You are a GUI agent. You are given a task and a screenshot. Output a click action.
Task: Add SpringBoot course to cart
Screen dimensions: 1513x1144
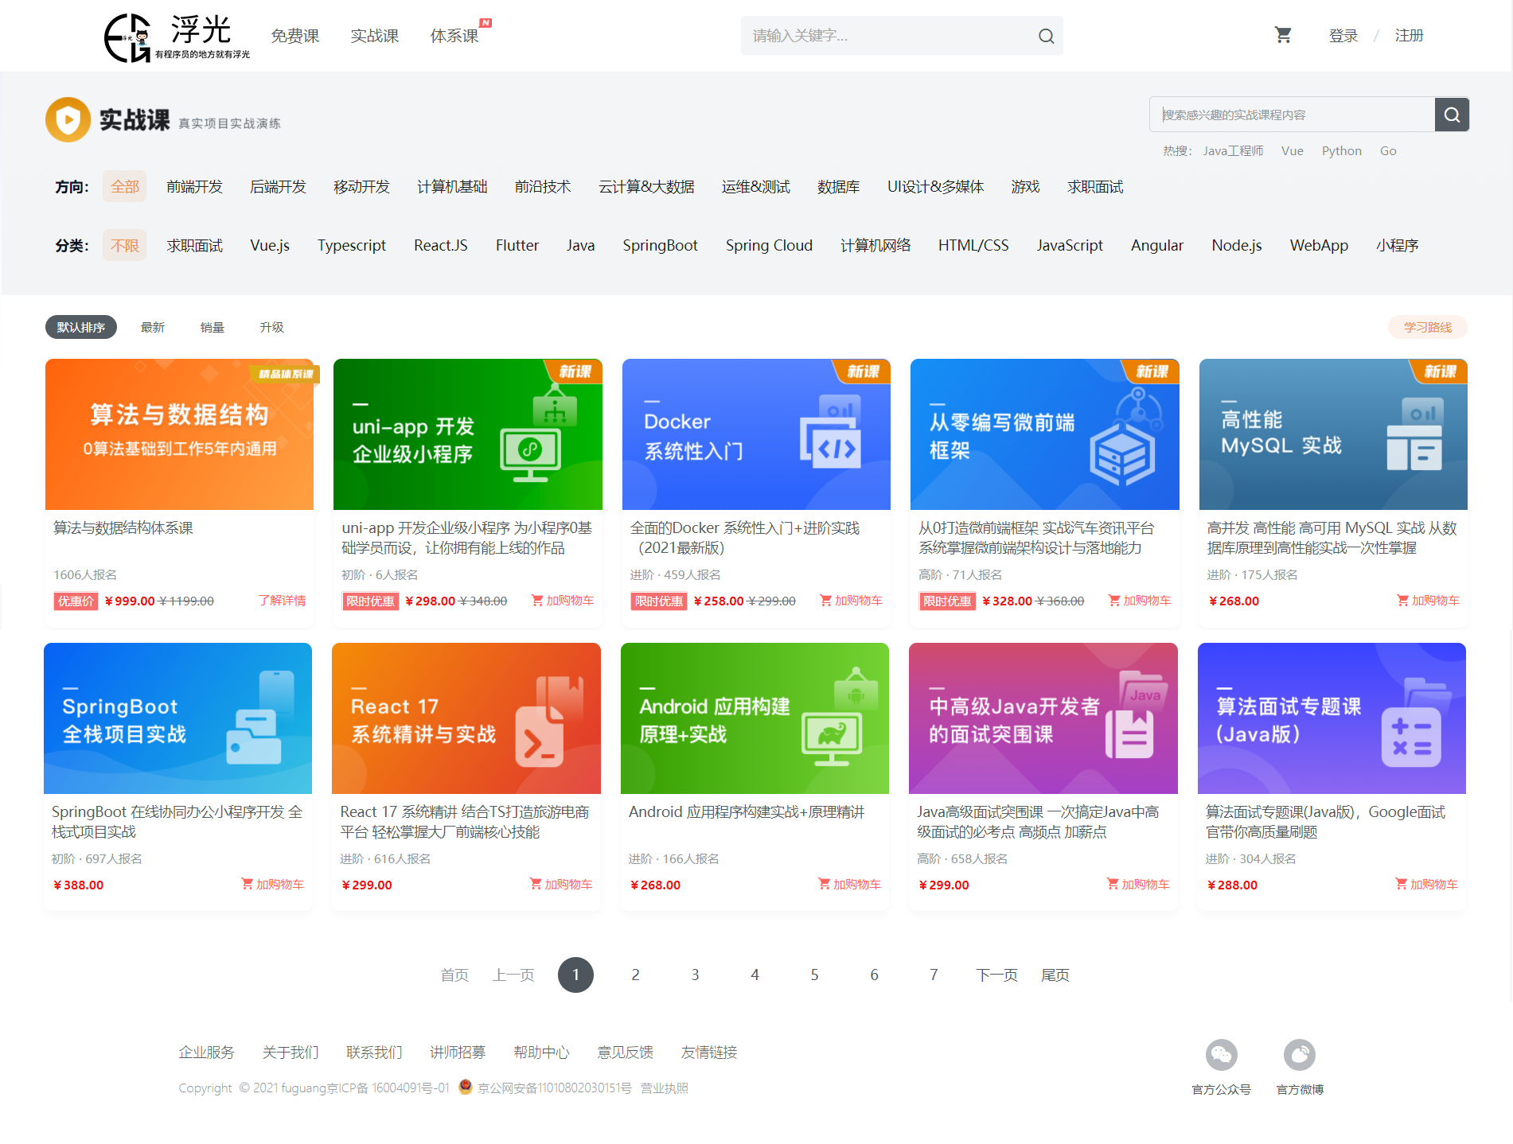pos(272,885)
